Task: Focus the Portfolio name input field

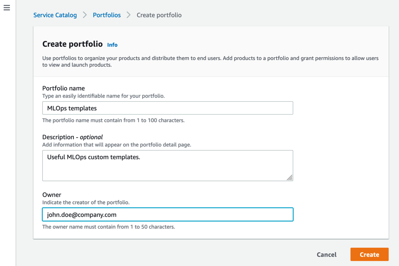Action: (x=168, y=108)
